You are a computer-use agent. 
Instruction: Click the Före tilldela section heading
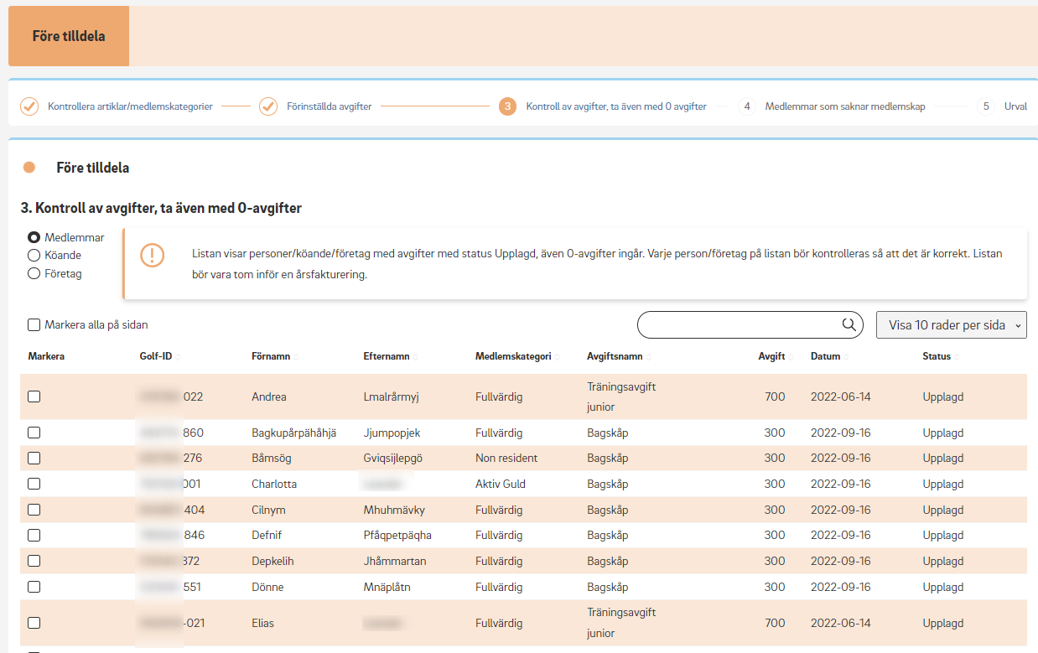click(x=93, y=168)
